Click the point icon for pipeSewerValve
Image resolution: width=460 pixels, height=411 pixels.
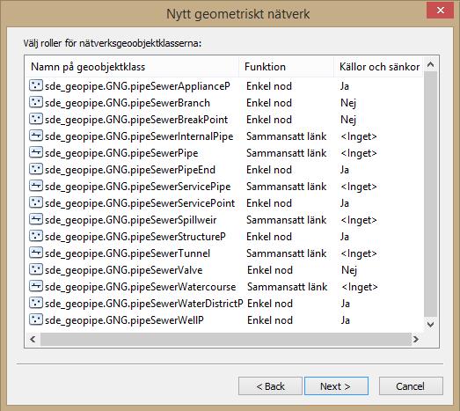[36, 269]
